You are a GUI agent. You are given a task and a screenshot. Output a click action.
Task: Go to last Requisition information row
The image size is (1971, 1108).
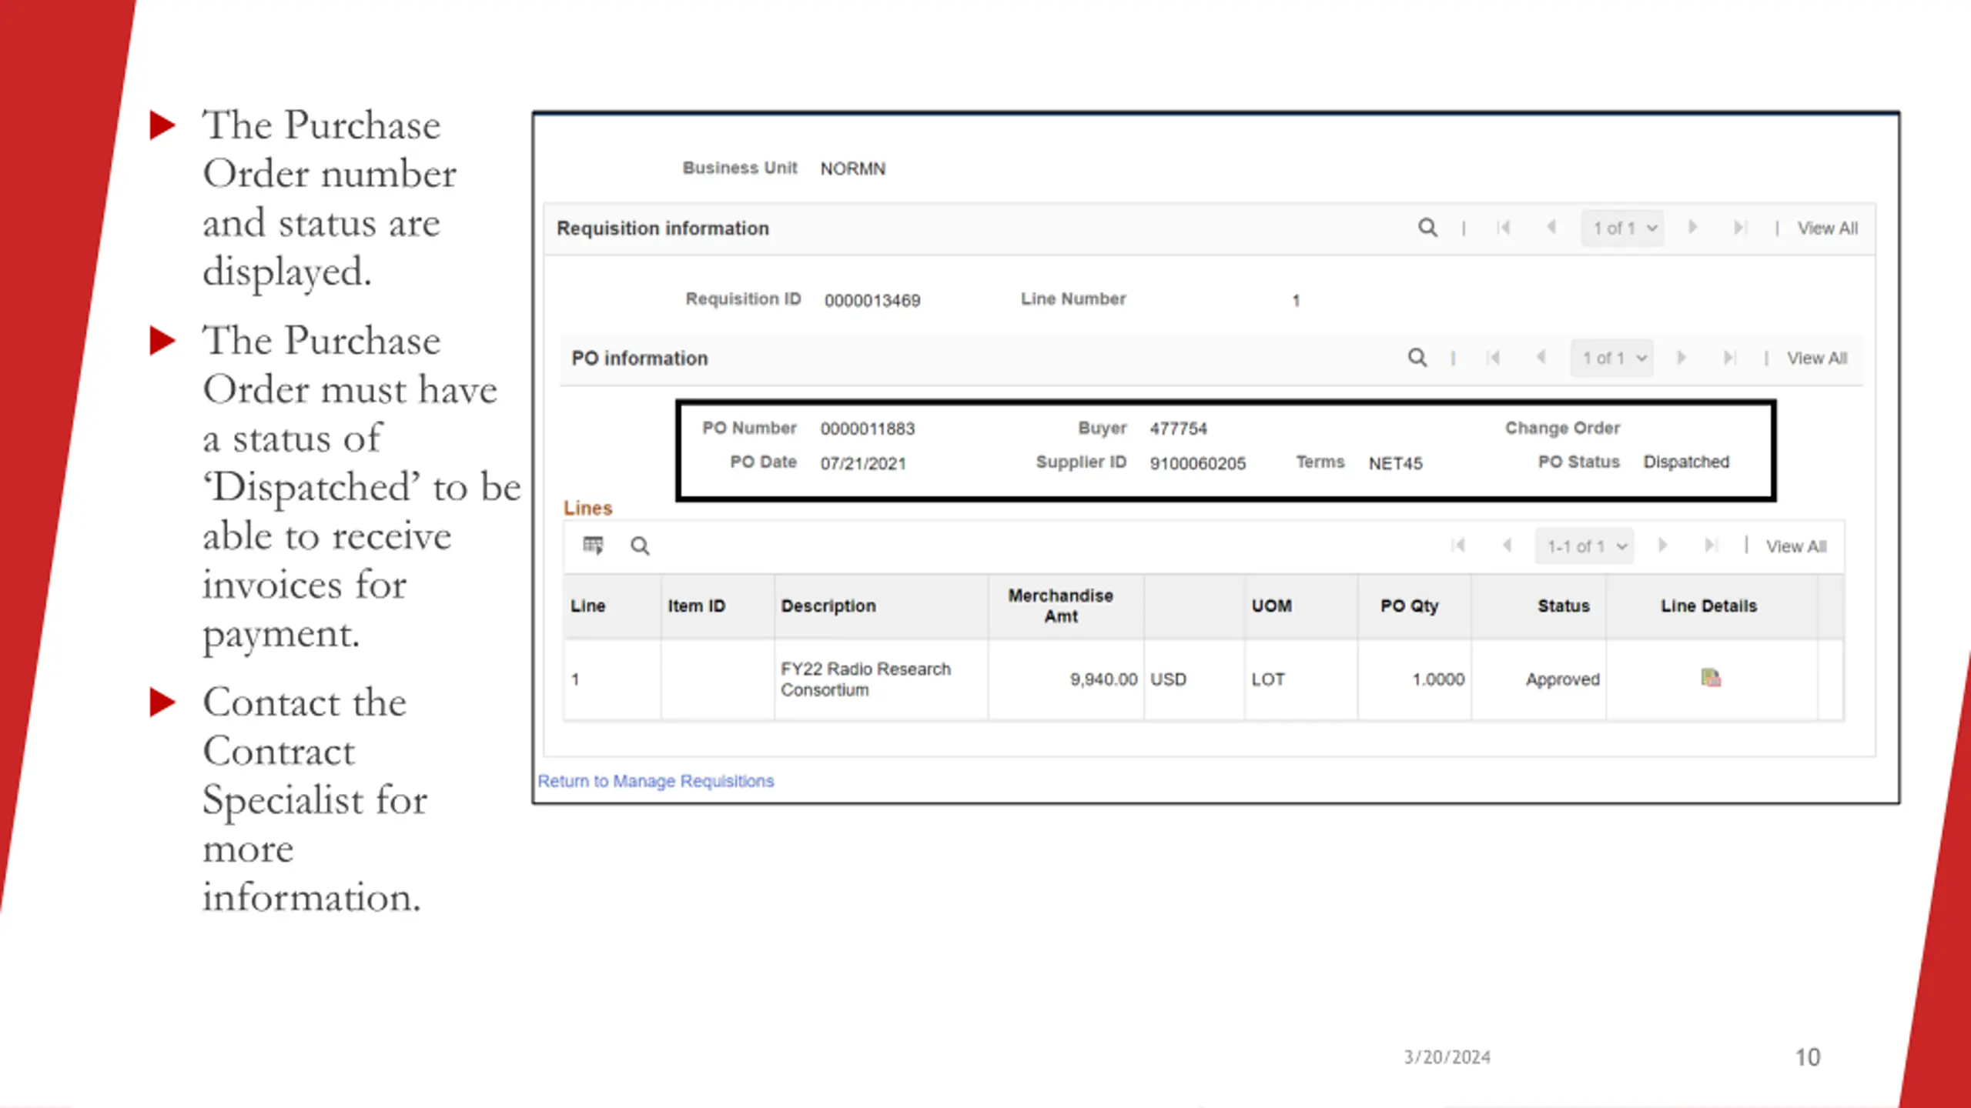pos(1740,228)
